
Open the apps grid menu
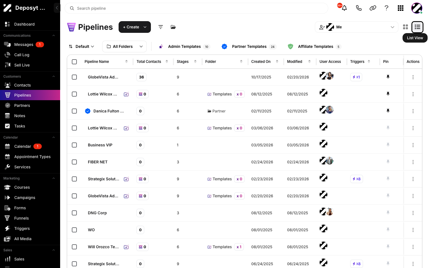[x=401, y=8]
